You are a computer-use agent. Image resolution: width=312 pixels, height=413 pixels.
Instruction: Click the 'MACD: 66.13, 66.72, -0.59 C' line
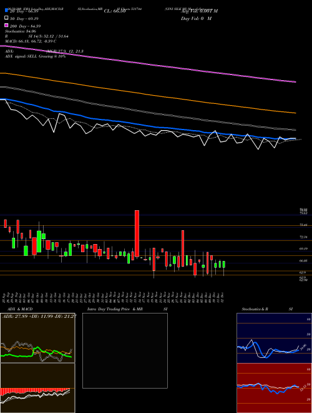coord(31,41)
